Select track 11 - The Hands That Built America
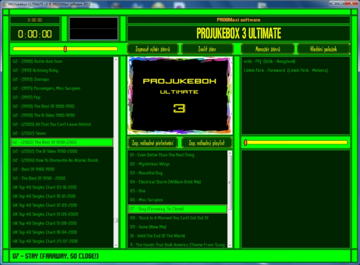 (x=177, y=245)
